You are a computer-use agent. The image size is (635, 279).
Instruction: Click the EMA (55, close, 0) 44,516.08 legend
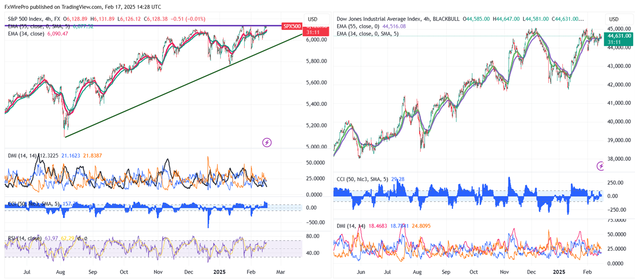point(371,26)
